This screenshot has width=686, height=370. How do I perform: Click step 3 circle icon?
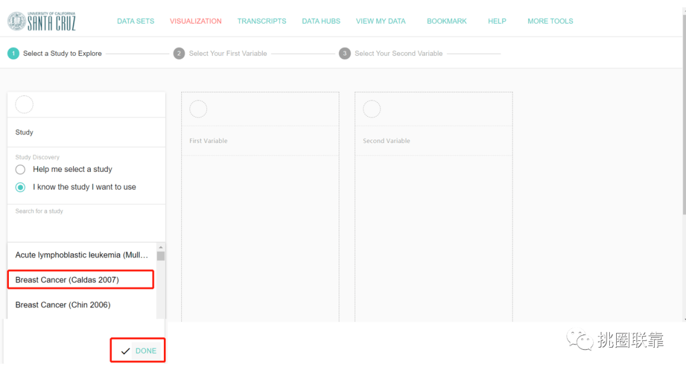345,53
